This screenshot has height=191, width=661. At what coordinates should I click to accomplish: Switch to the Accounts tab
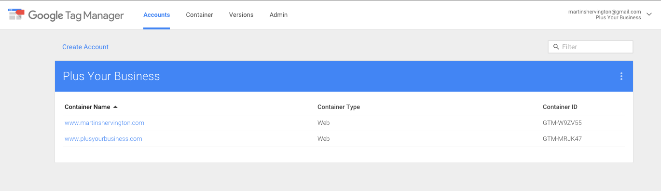[157, 15]
